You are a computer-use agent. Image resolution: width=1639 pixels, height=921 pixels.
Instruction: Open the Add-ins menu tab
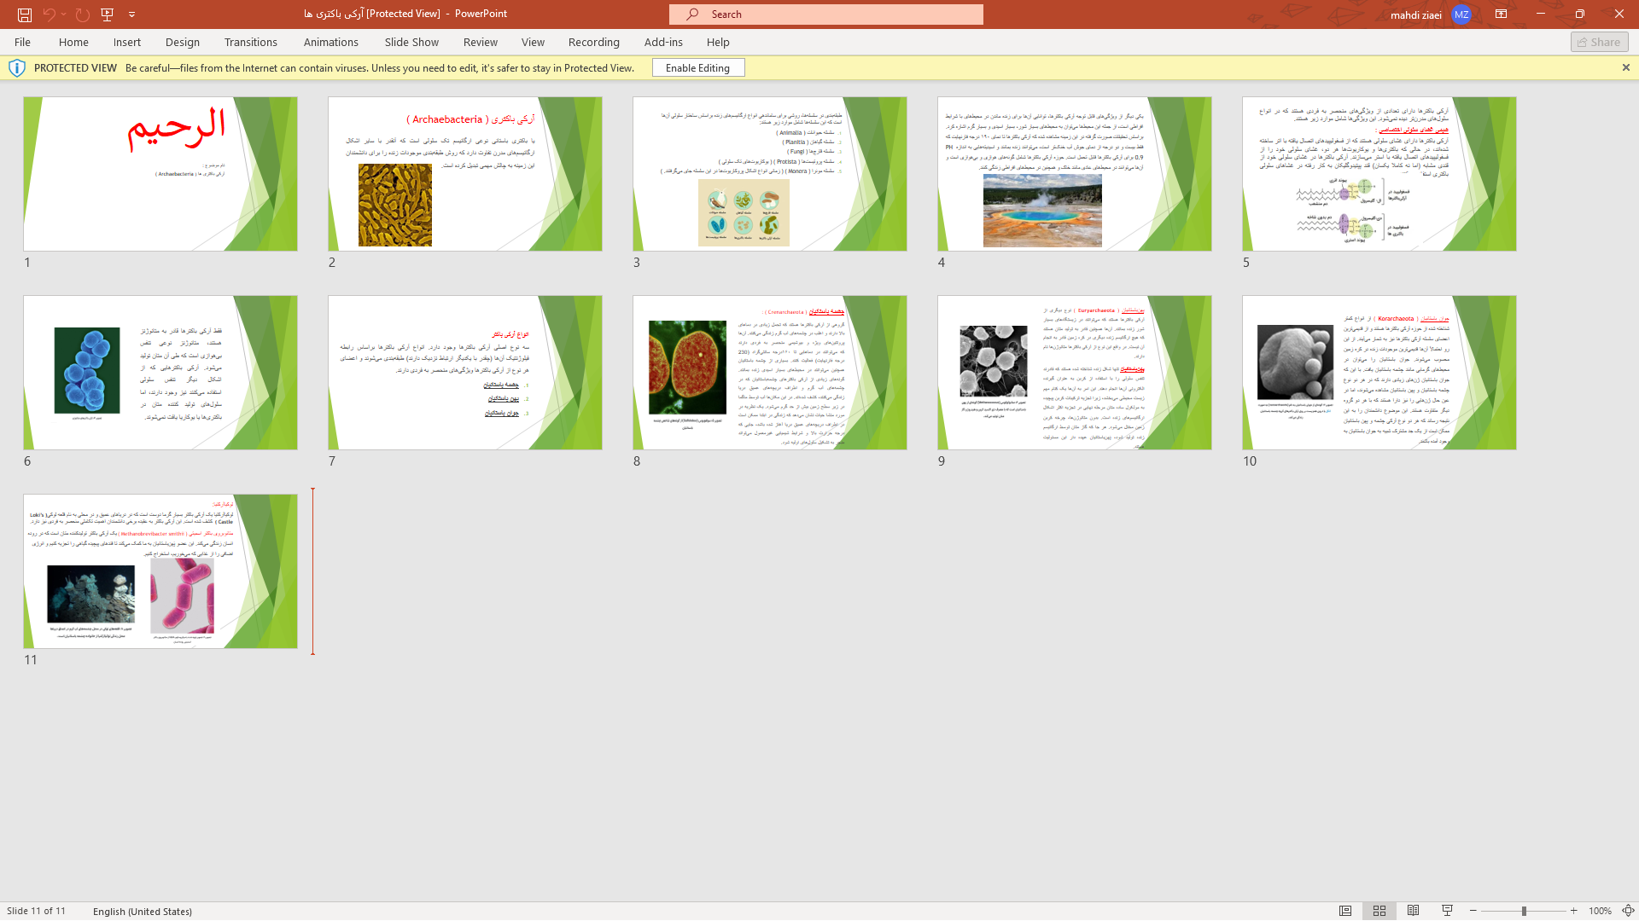[x=663, y=42]
